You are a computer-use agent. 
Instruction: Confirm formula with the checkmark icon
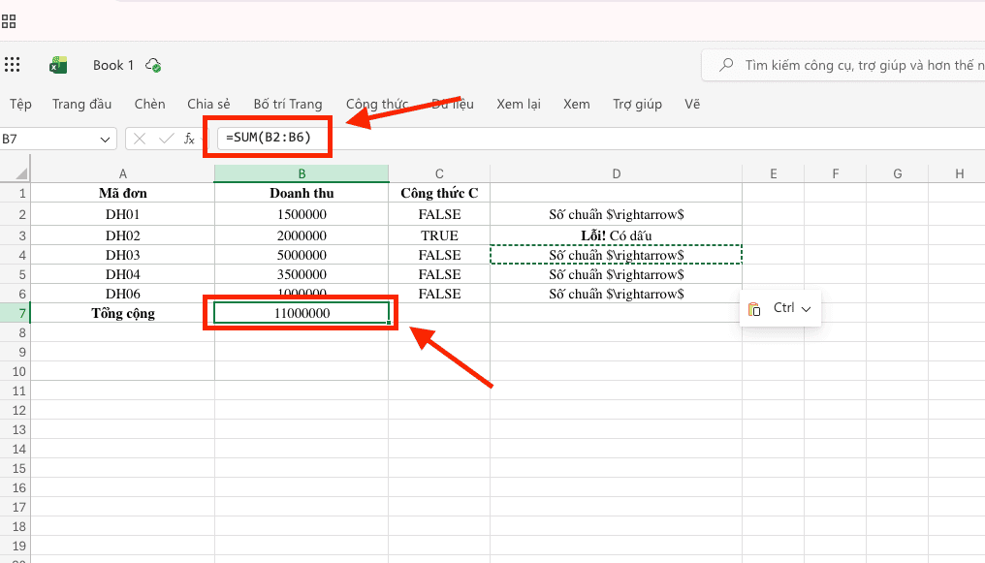pyautogui.click(x=166, y=139)
